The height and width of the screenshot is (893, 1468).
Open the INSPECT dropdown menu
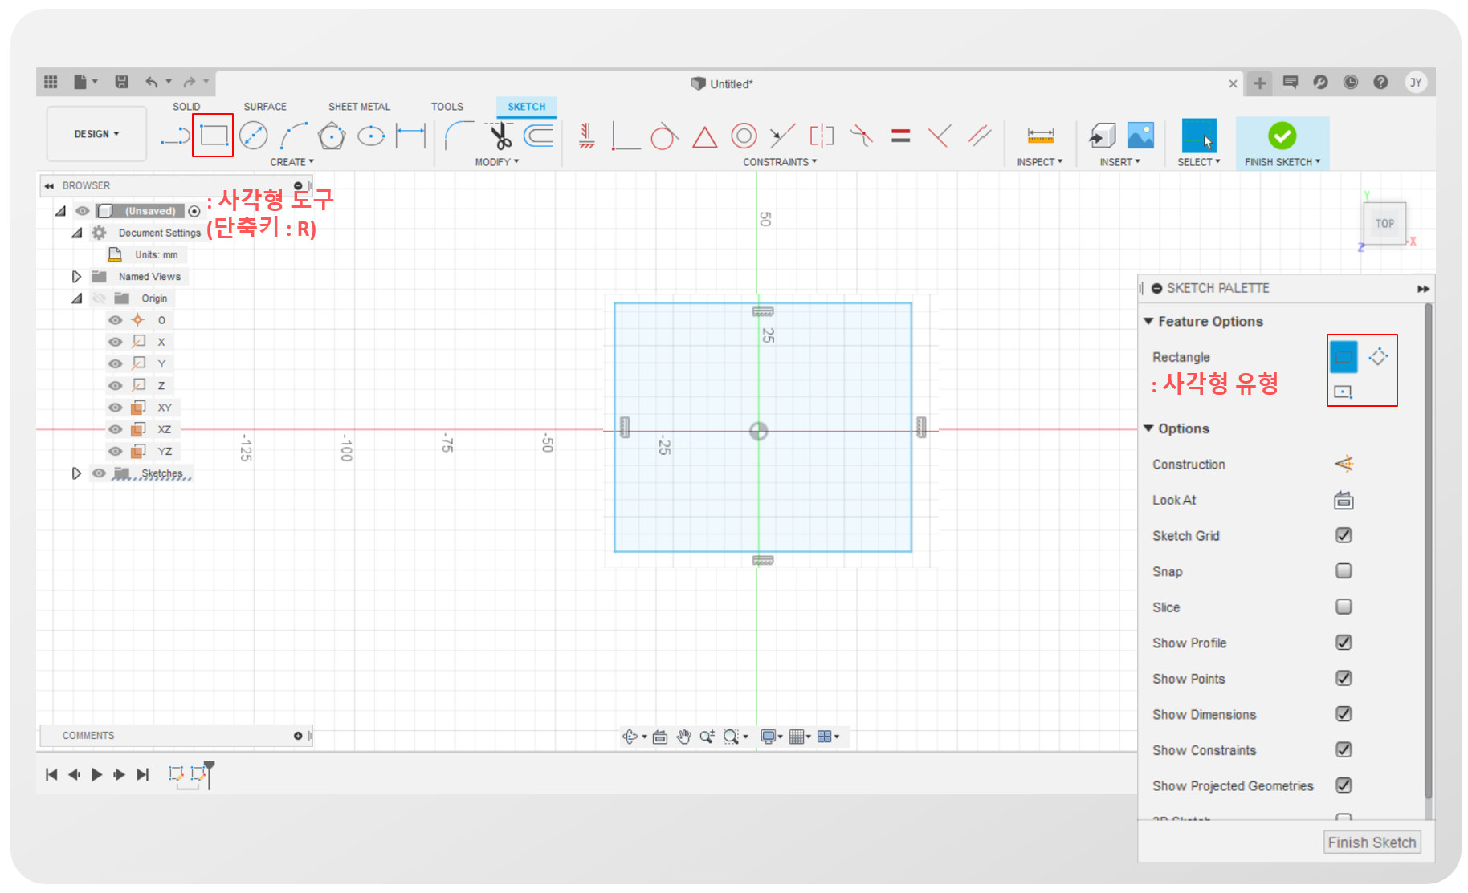pyautogui.click(x=1039, y=162)
